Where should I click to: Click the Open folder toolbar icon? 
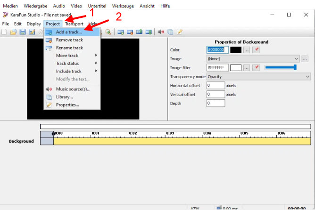pyautogui.click(x=13, y=32)
